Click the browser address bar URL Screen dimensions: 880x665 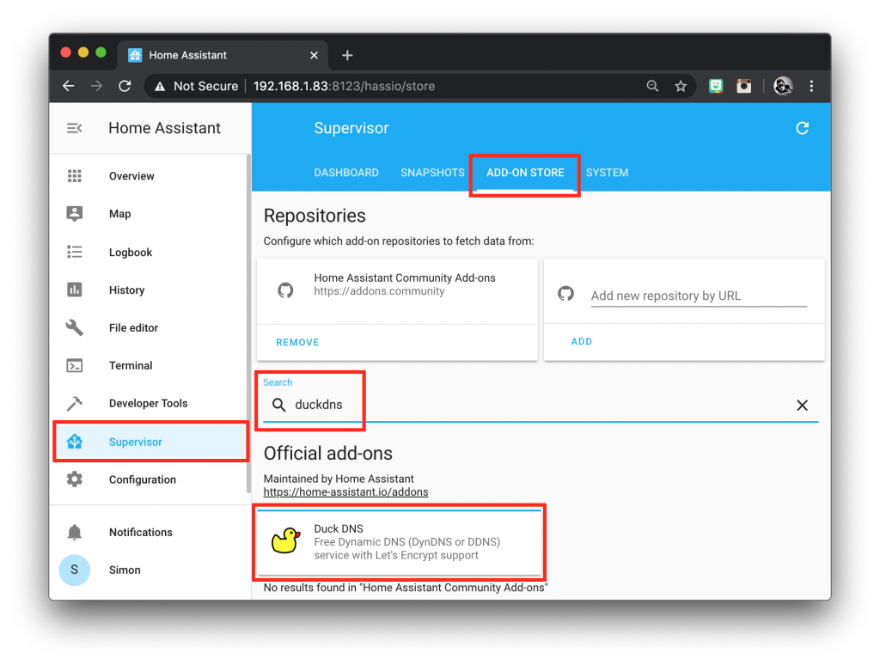tap(344, 86)
